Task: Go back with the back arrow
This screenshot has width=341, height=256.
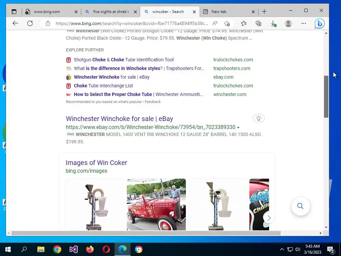Action: (x=15, y=23)
